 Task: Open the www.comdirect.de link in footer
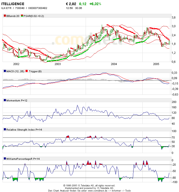(x=98, y=191)
